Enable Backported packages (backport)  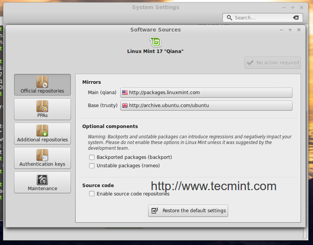92,157
